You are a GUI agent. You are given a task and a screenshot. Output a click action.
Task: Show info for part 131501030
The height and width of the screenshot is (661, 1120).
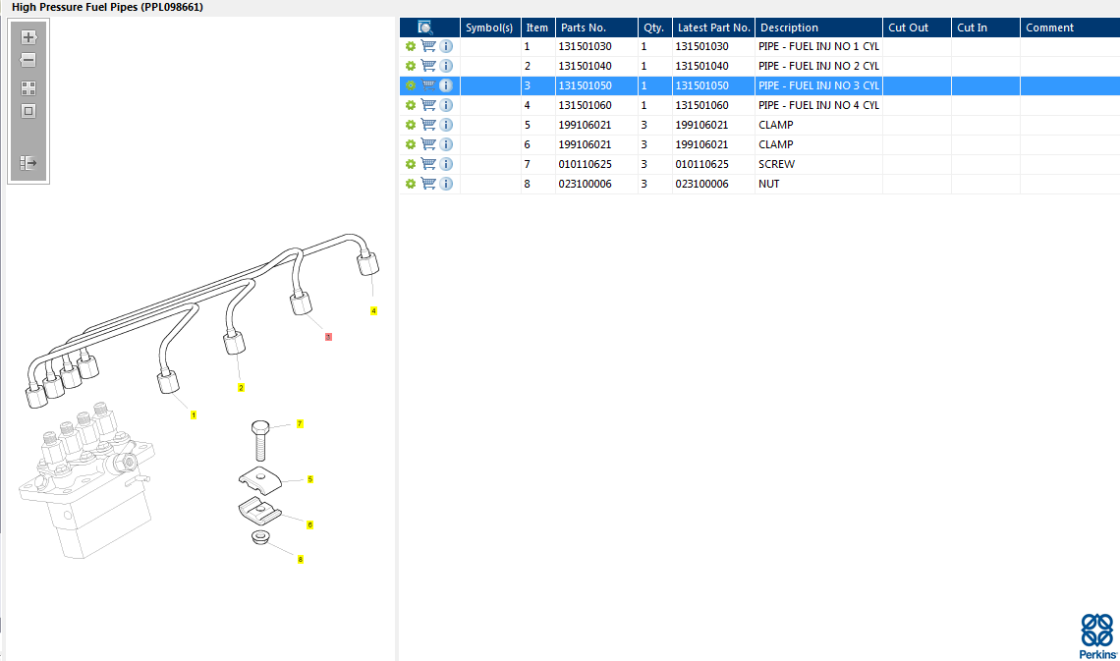pos(446,46)
